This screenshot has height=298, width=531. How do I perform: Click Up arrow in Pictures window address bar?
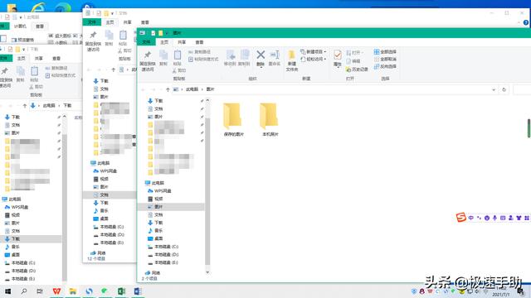168,89
